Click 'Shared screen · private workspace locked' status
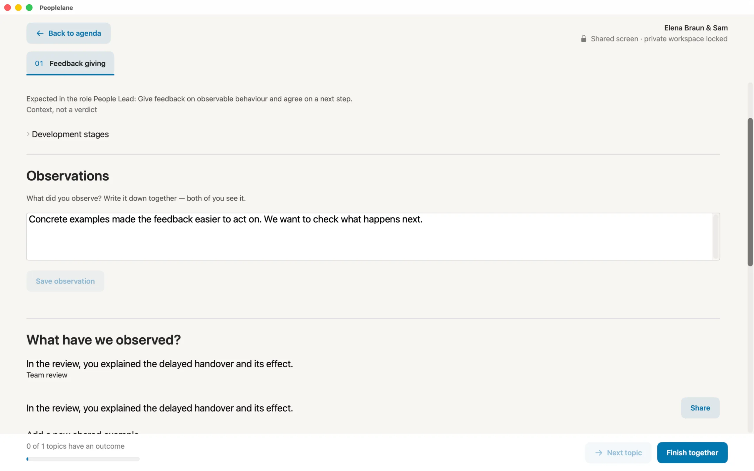 (659, 39)
